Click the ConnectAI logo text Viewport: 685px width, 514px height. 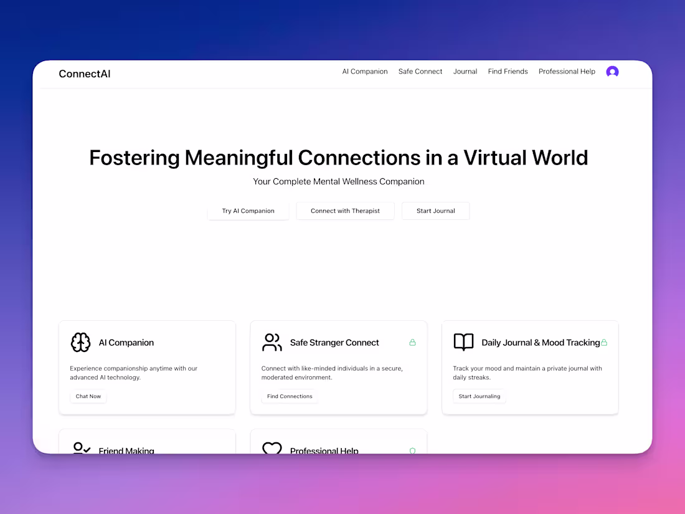[85, 74]
